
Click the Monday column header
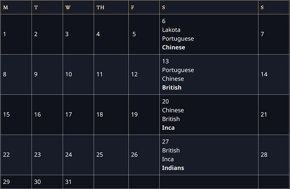[x=6, y=8]
